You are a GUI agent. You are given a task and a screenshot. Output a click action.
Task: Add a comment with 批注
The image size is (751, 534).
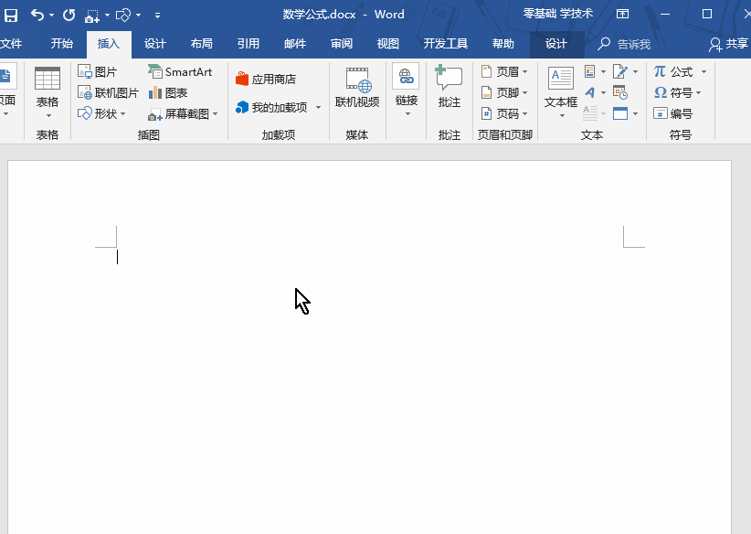[450, 87]
